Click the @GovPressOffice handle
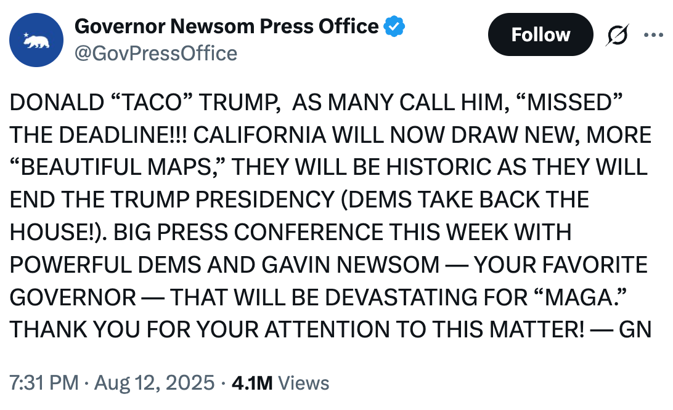Screen dimensions: 673x410 [x=155, y=54]
